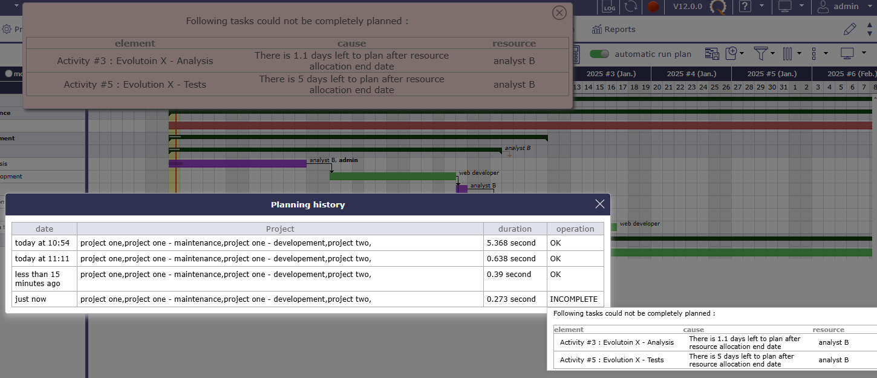Screen dimensions: 877x378
Task: Close the Planning history dialog
Action: click(599, 204)
